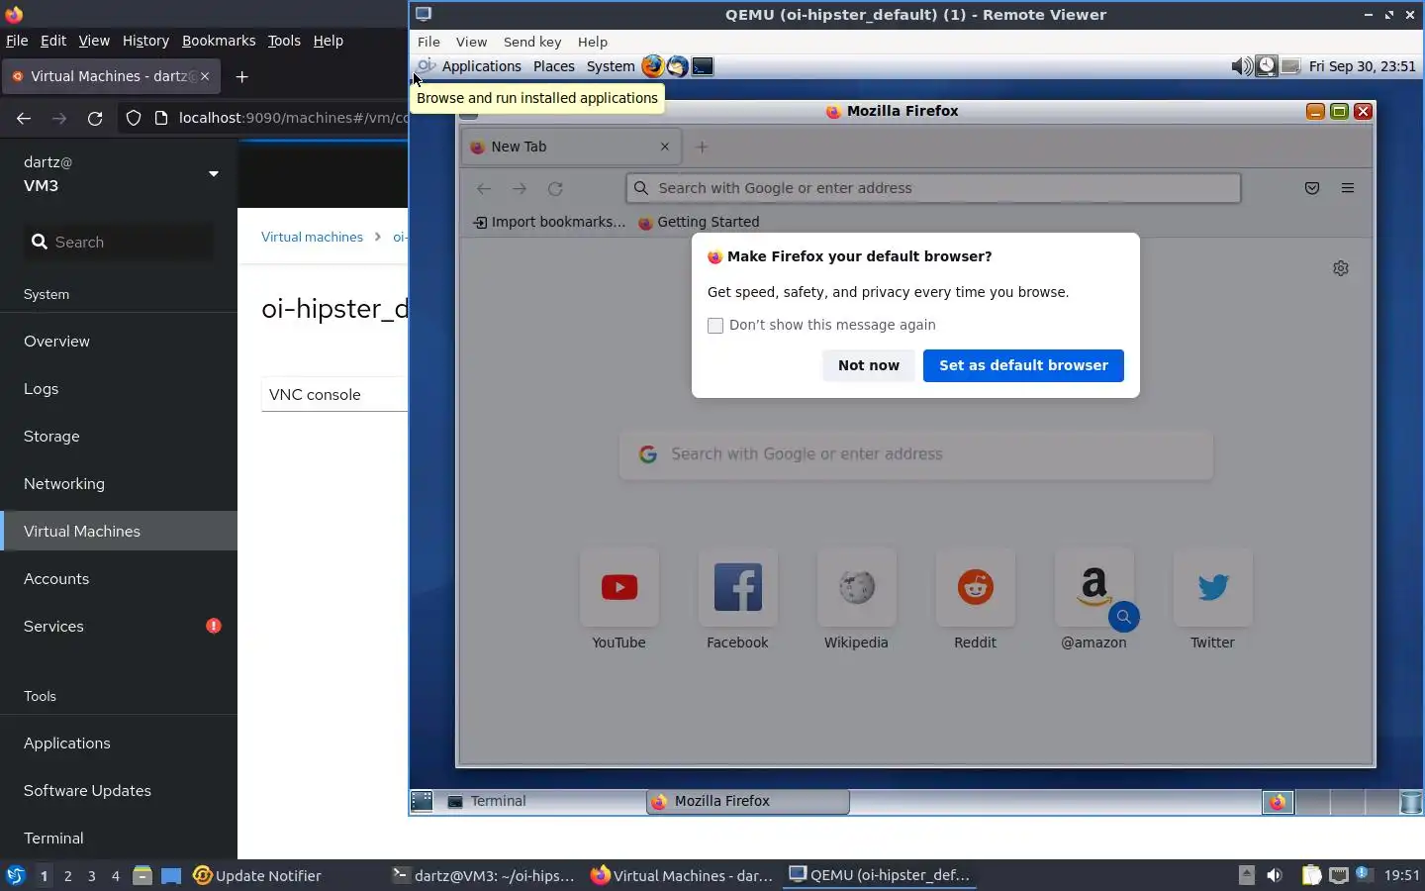Reload the host Cockpit page

click(95, 118)
